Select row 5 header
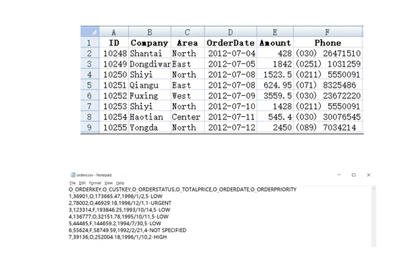This screenshot has height=265, width=404. point(90,85)
